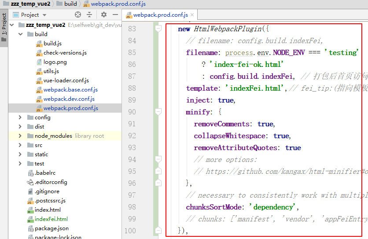Click the collapse all icon in Project panel
This screenshot has width=368, height=239.
[89, 15]
